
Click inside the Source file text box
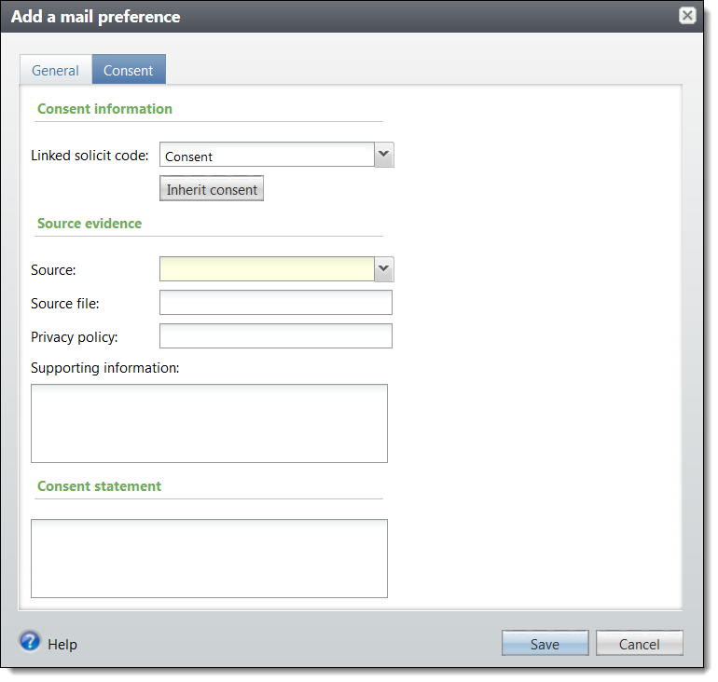pyautogui.click(x=276, y=303)
